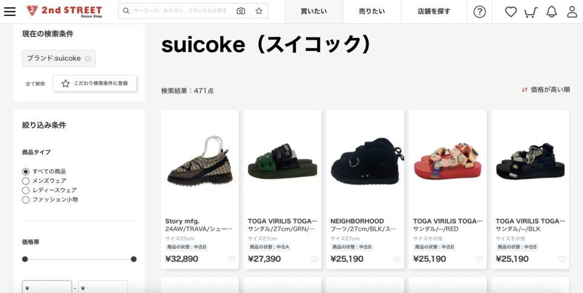The height and width of the screenshot is (293, 583).
Task: Remove the ブランド:suicoke filter tag
Action: pyautogui.click(x=88, y=58)
